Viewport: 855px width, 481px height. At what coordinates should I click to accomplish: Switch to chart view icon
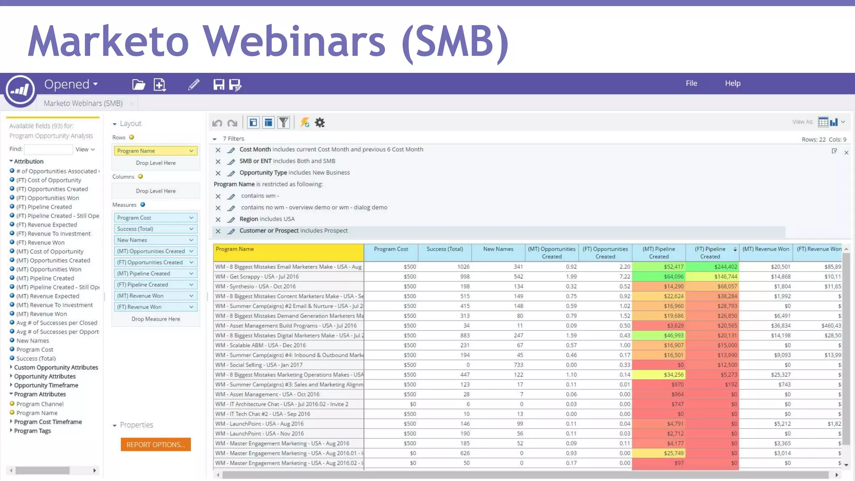[834, 122]
